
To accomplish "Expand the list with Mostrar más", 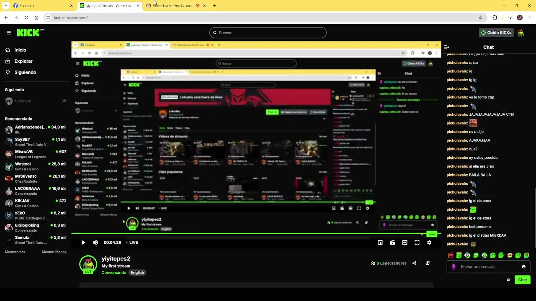I will click(15, 252).
